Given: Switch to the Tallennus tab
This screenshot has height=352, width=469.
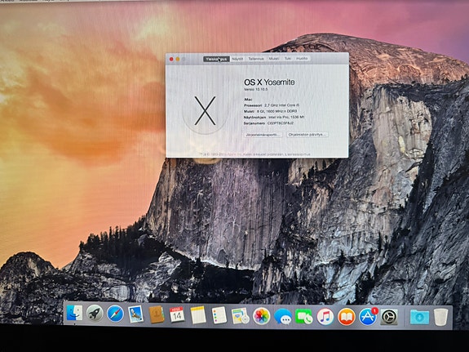Looking at the screenshot, I should tap(256, 59).
